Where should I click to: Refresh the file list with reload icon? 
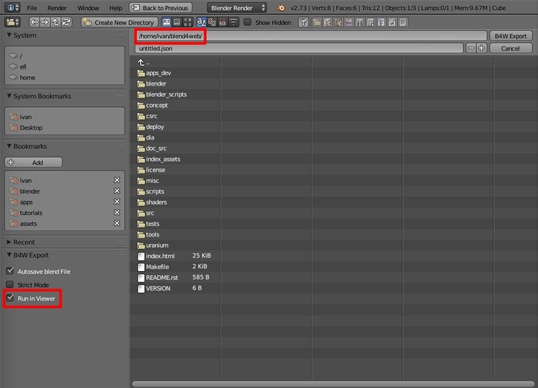coord(67,22)
